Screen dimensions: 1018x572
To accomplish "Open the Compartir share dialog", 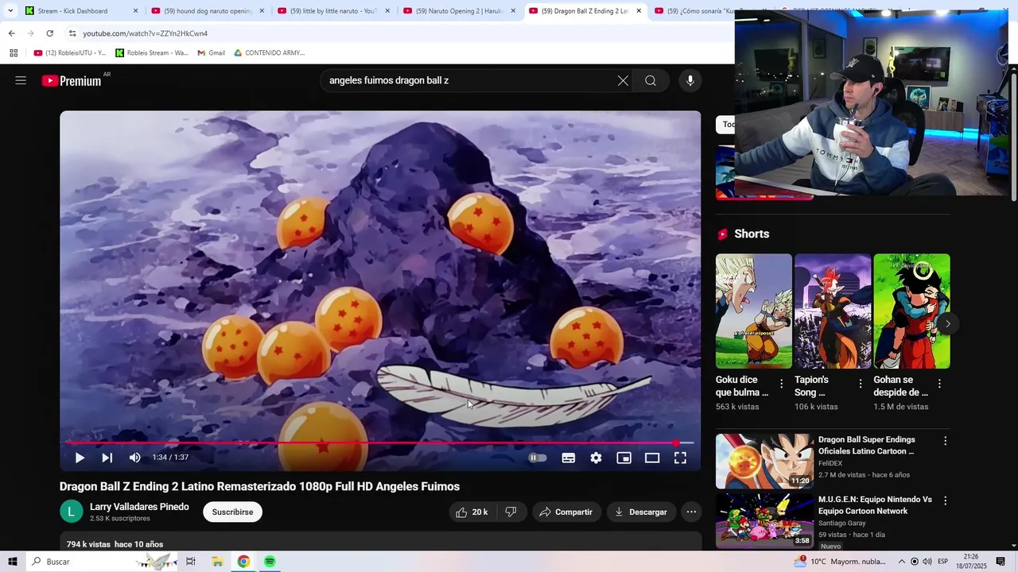I will [566, 512].
